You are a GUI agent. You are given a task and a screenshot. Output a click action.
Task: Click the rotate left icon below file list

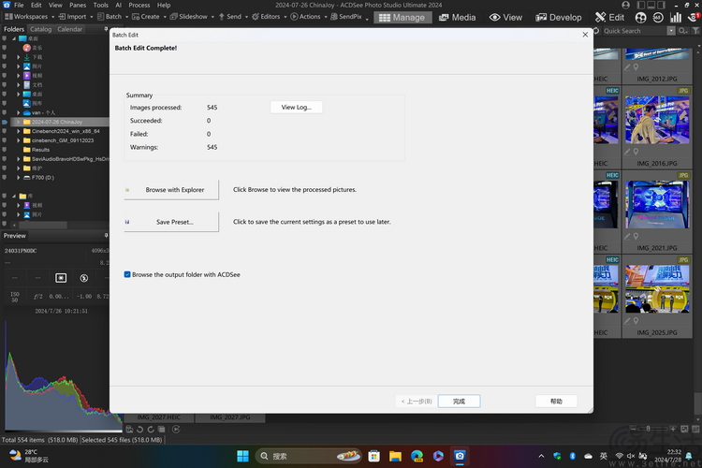(x=140, y=430)
